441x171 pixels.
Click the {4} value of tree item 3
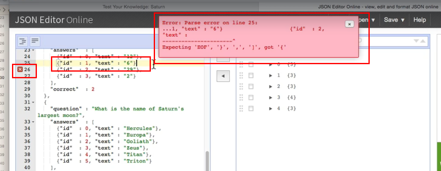click(x=291, y=97)
